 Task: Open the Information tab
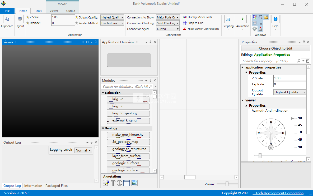tap(33, 186)
